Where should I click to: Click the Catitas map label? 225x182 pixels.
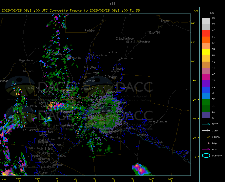(142, 135)
